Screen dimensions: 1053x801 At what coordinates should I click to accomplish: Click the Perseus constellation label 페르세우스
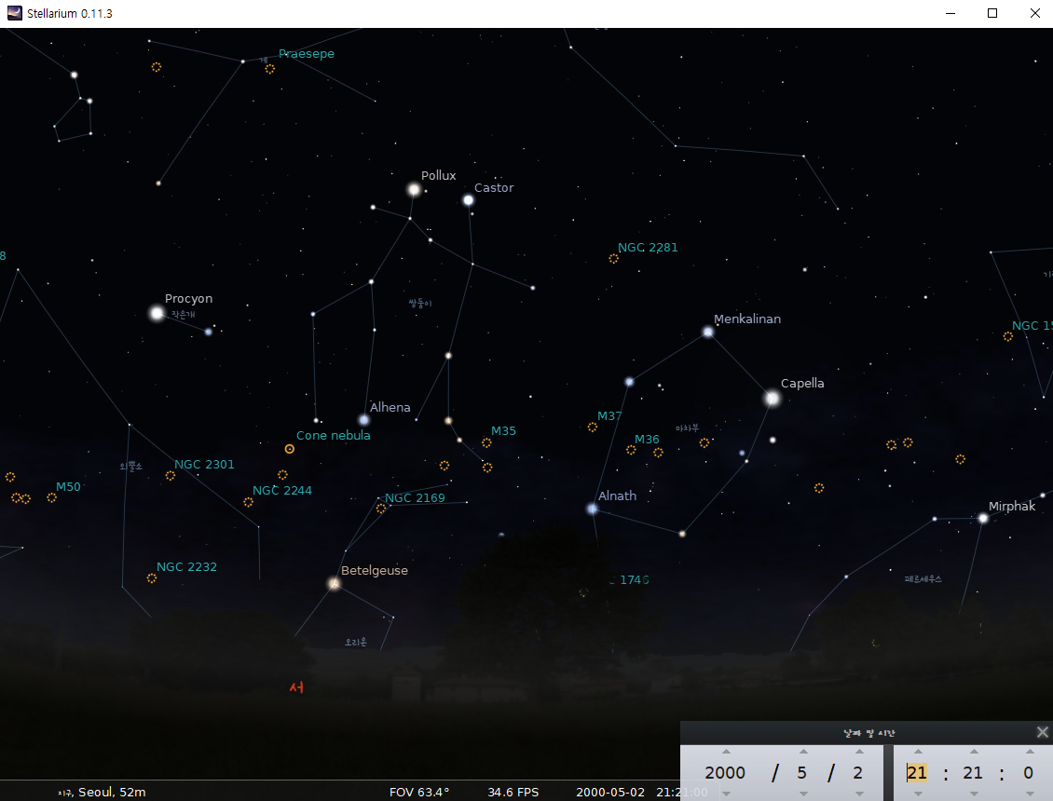[923, 578]
